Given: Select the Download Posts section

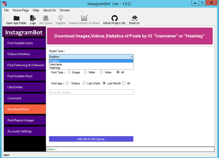Looking at the screenshot, I should [25, 109].
